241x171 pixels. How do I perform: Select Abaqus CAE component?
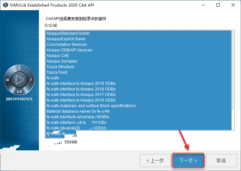click(x=138, y=56)
